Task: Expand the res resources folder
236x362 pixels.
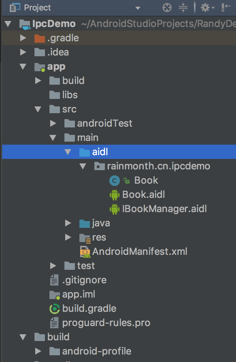Action: [x=68, y=237]
